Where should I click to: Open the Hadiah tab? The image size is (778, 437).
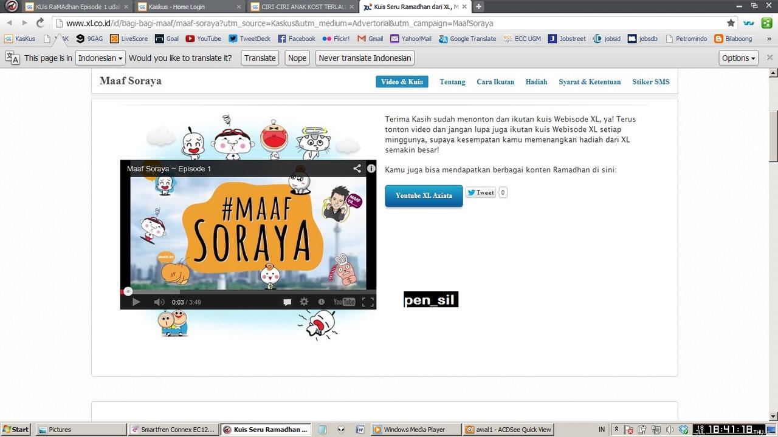(x=537, y=82)
